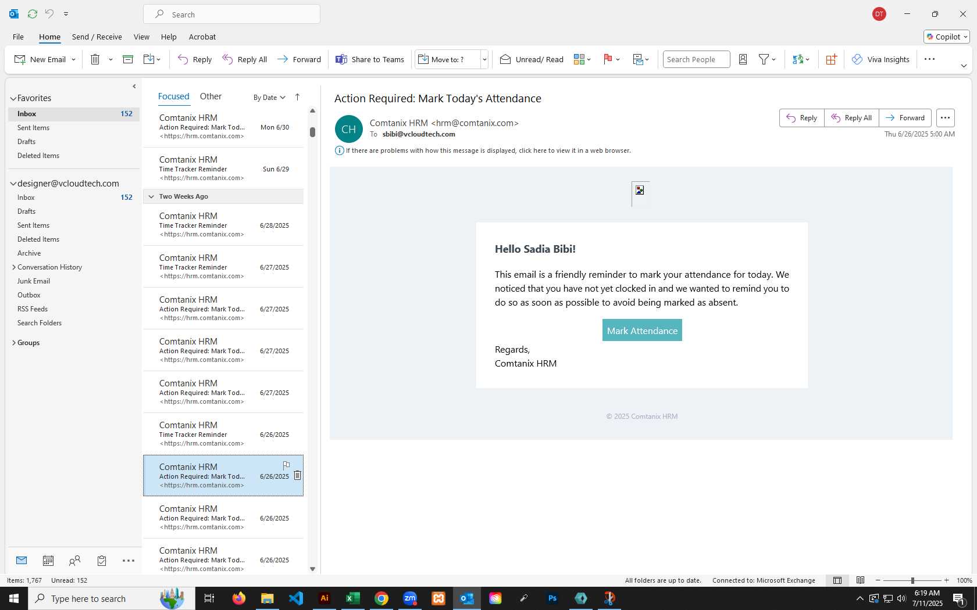Collapse designer@vcloudtech.com account folders

pyautogui.click(x=13, y=184)
